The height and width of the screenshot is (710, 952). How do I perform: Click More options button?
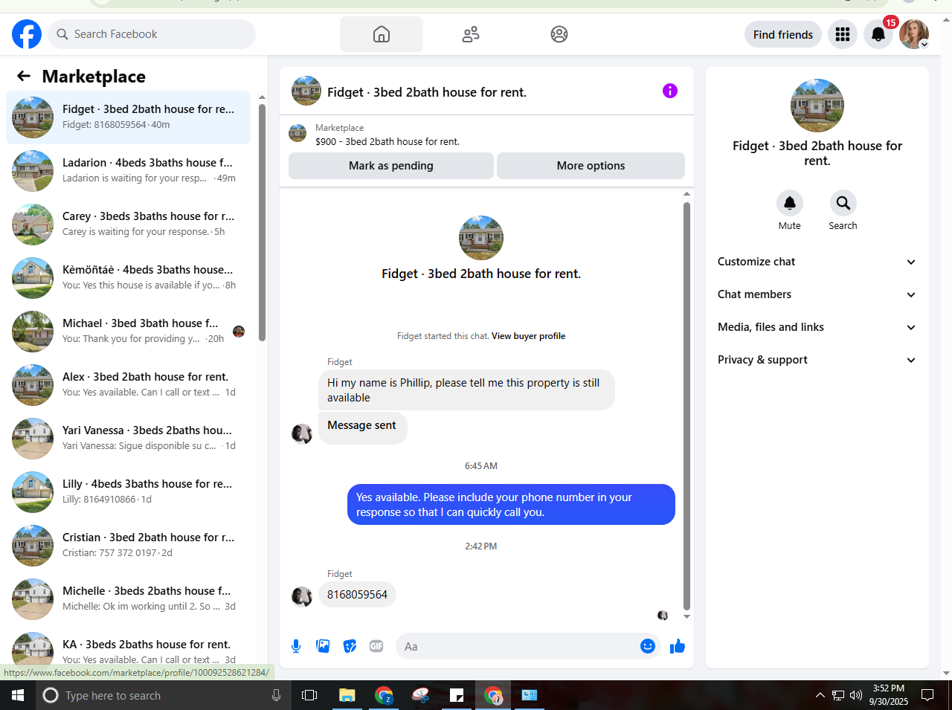(591, 166)
